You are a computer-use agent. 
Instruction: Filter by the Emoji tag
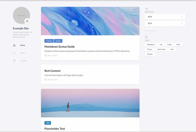click(169, 45)
